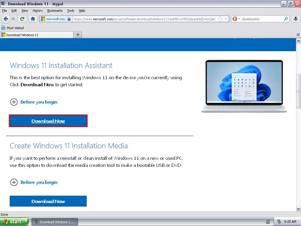Image resolution: width=301 pixels, height=226 pixels.
Task: Select the Download Windows 11 tab
Action: 37,35
